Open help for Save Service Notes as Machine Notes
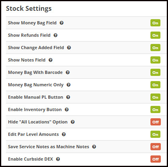Image resolution: width=168 pixels, height=167 pixels. [94, 147]
